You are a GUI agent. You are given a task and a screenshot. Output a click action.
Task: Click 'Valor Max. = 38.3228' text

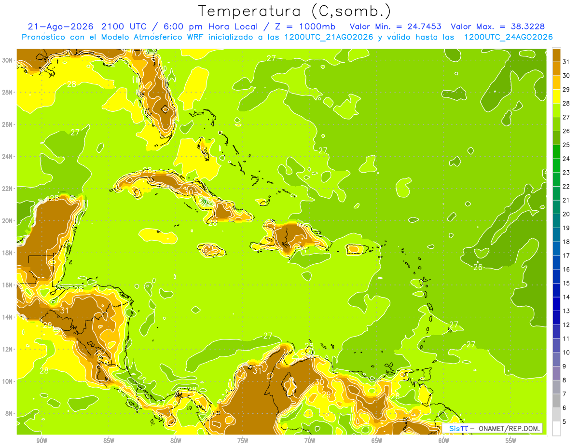pyautogui.click(x=497, y=27)
